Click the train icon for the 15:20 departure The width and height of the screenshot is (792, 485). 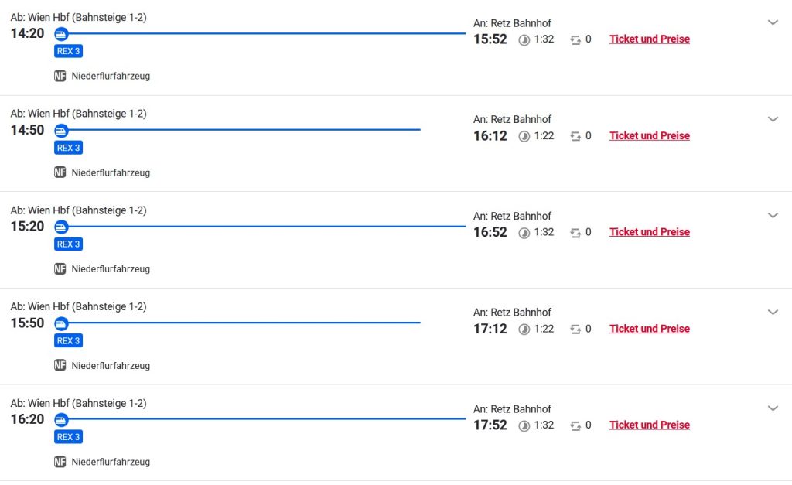[x=61, y=227]
